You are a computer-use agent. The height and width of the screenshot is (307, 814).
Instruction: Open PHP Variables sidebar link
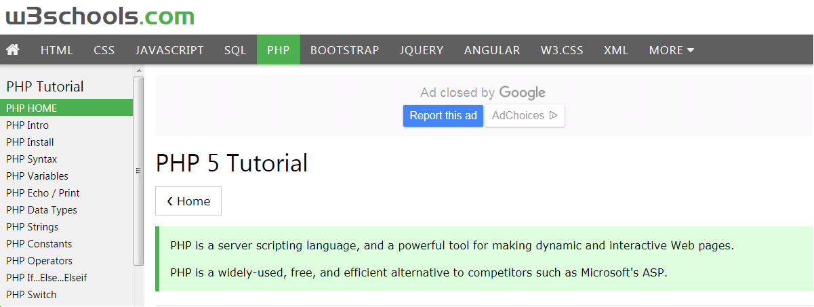(x=66, y=176)
